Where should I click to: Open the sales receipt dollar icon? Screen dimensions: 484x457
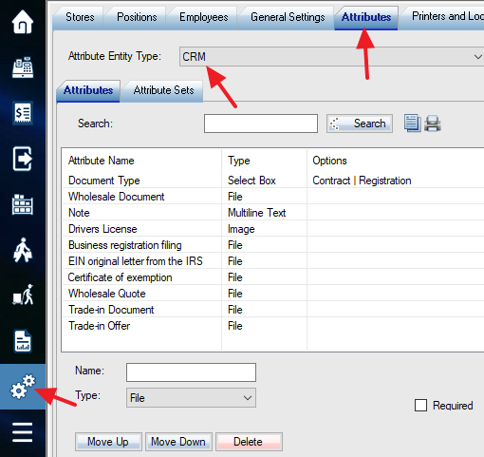point(23,113)
